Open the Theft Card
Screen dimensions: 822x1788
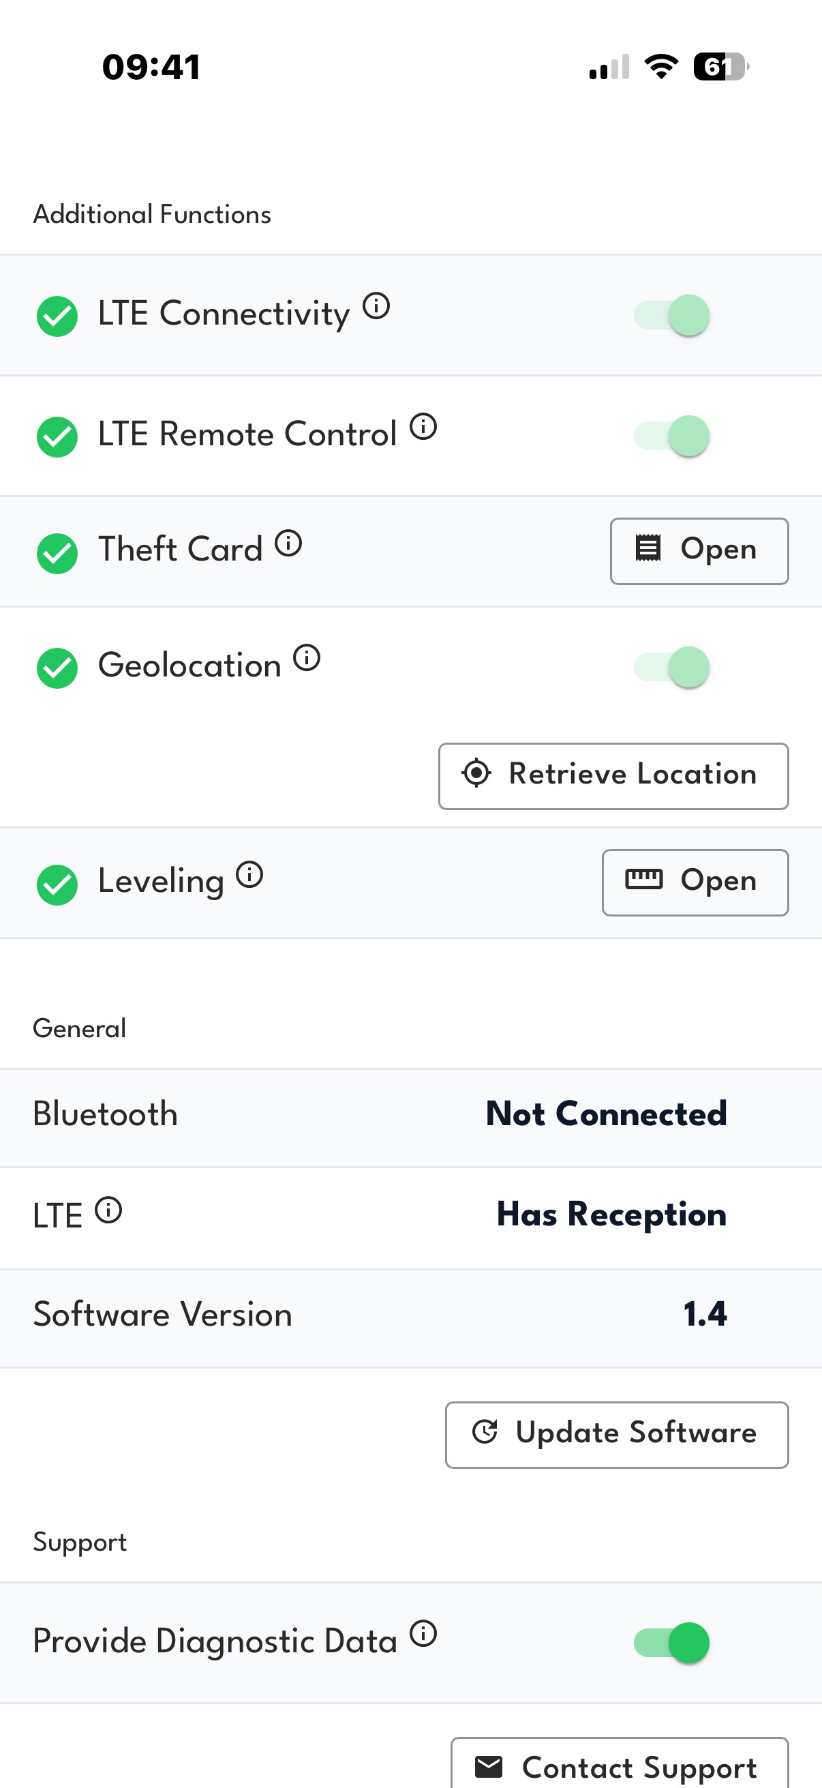[699, 551]
